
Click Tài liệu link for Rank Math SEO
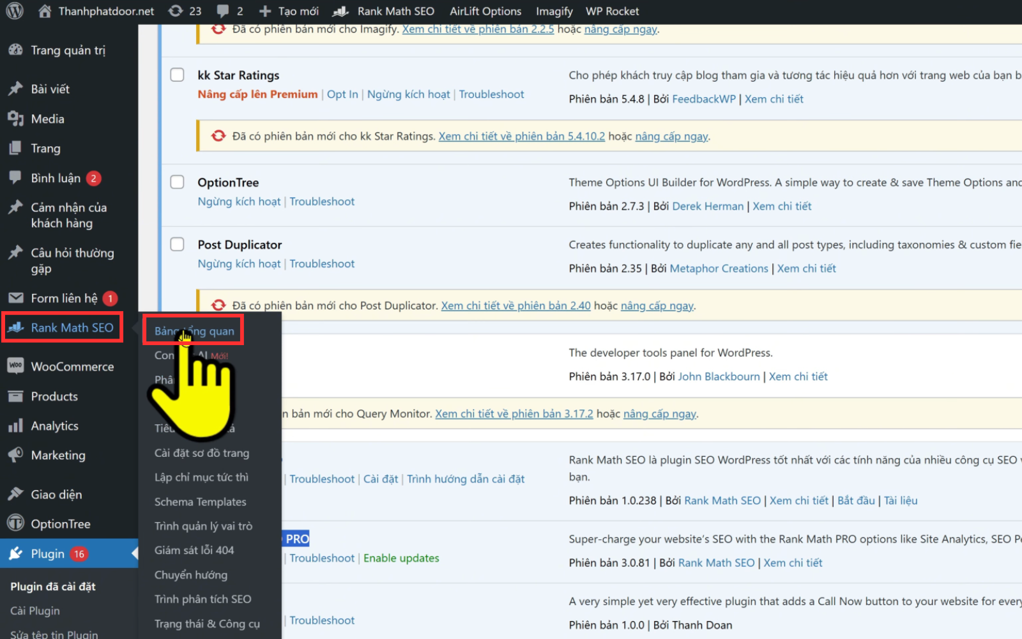coord(901,500)
